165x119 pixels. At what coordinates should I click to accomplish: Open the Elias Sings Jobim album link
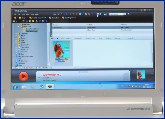(61, 59)
